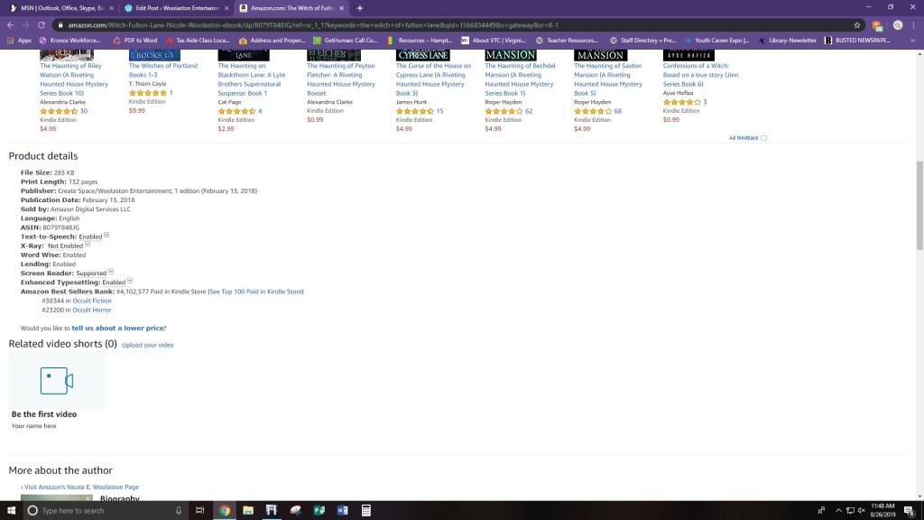Open PDF to Word bookmark
The width and height of the screenshot is (924, 520).
click(135, 40)
